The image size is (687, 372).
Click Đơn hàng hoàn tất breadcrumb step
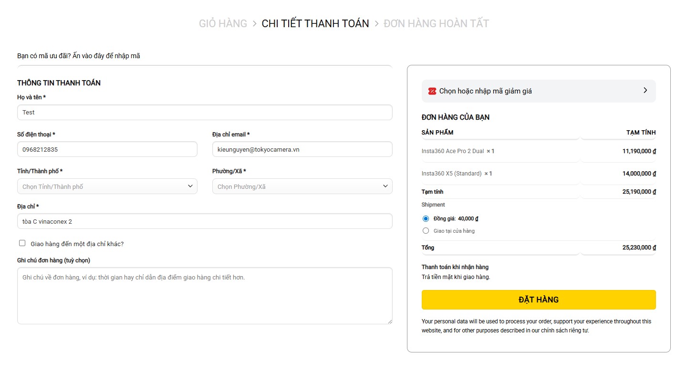point(436,23)
